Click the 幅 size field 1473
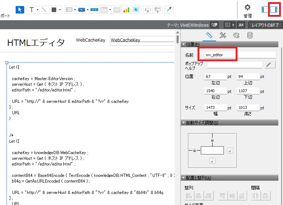 (x=215, y=107)
